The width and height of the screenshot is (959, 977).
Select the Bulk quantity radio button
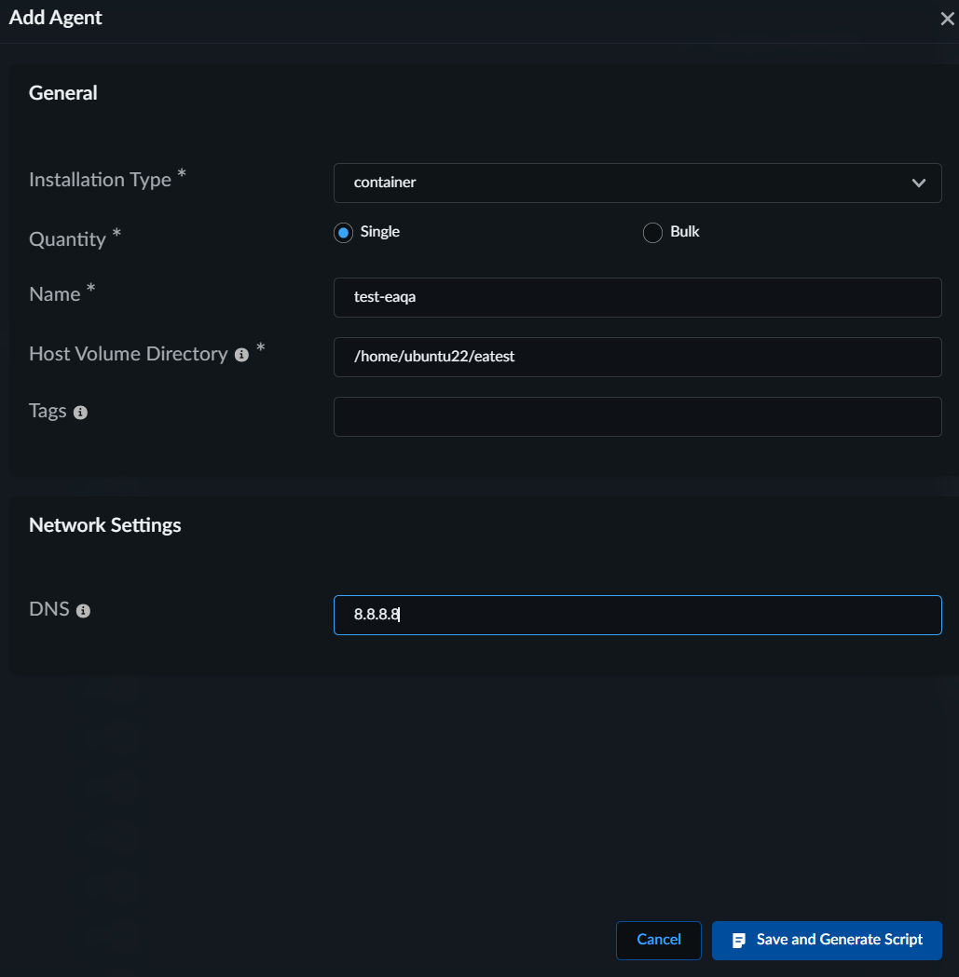[x=652, y=233]
